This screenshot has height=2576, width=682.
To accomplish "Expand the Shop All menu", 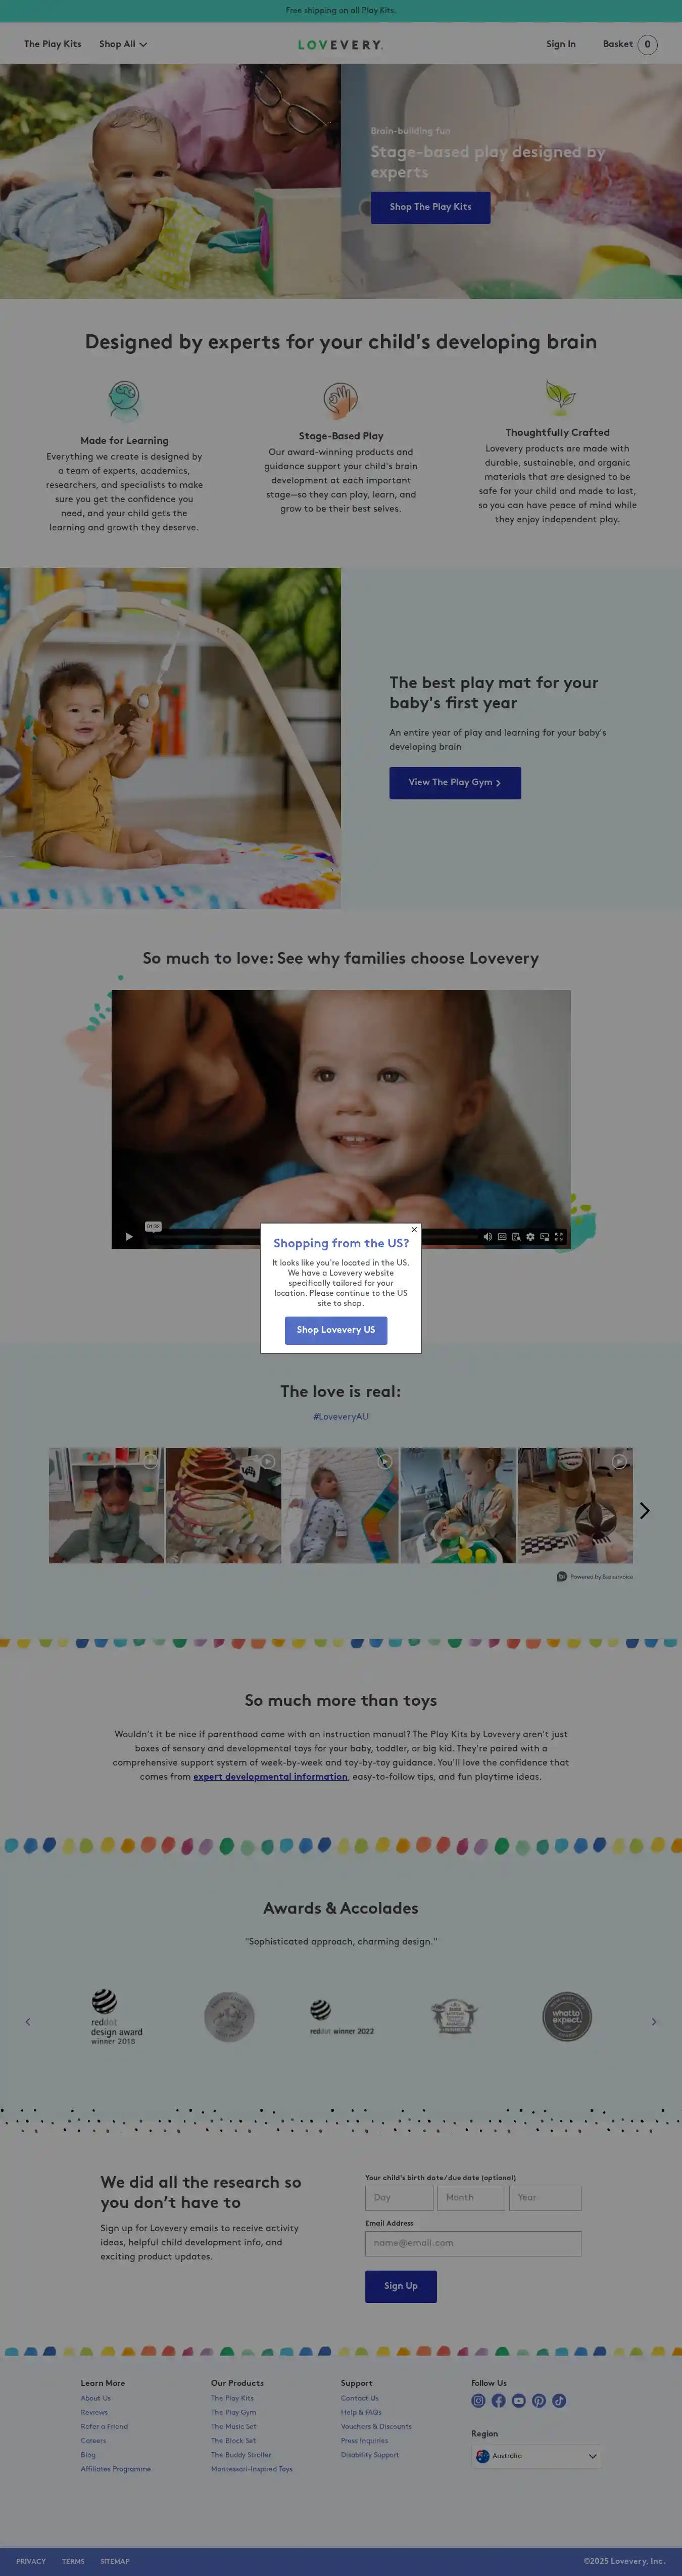I will click(123, 44).
